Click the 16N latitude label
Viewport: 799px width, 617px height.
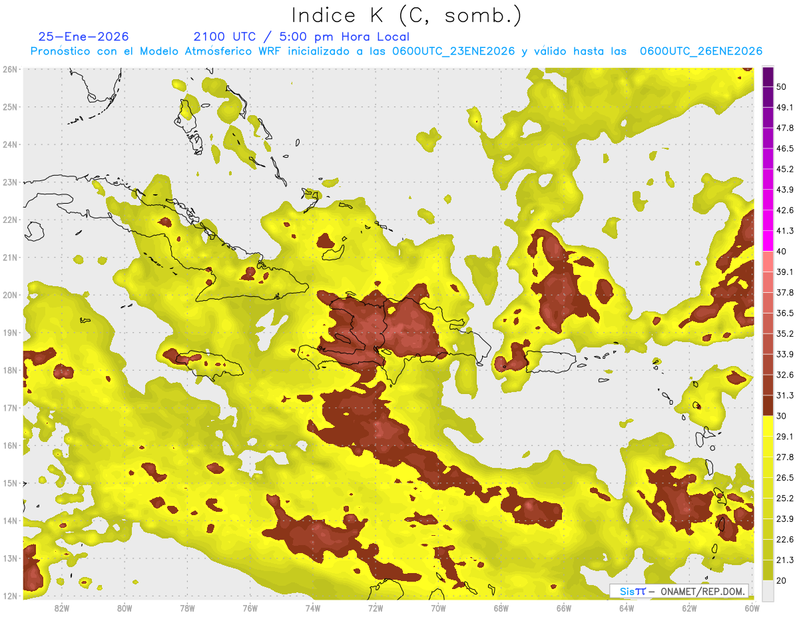point(10,445)
